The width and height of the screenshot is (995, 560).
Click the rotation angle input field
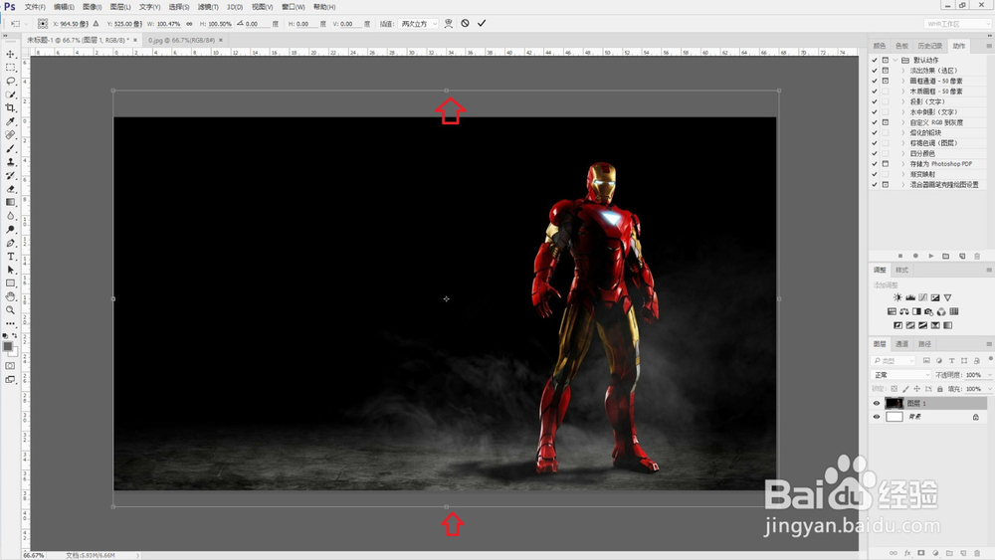[257, 24]
